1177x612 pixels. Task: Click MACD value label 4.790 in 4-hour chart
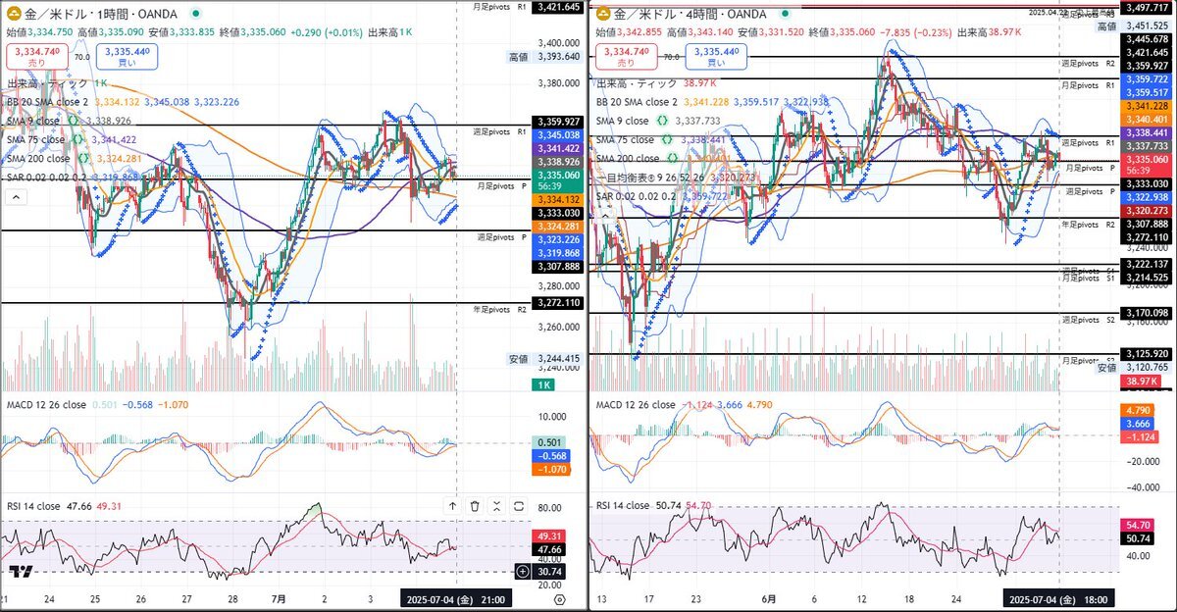[x=1138, y=410]
